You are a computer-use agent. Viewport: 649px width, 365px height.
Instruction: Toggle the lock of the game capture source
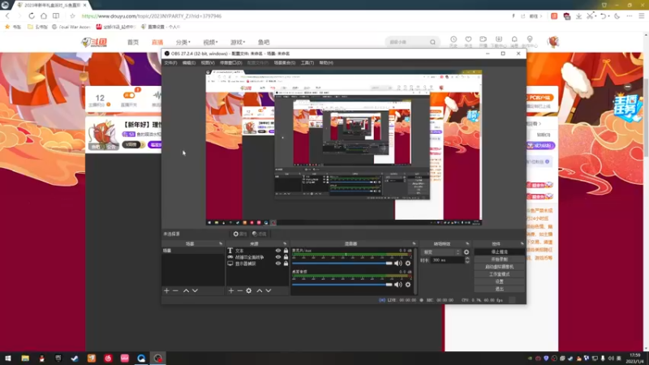pos(286,257)
